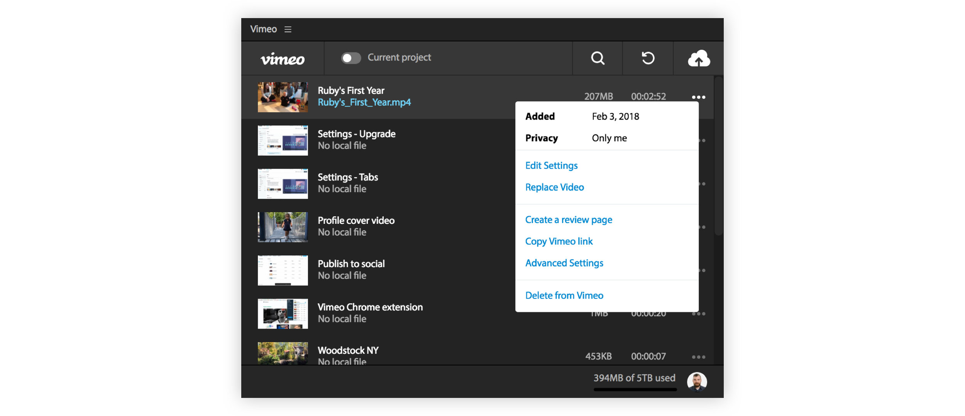The height and width of the screenshot is (416, 965).
Task: Click the user avatar in the footer
Action: (x=697, y=382)
